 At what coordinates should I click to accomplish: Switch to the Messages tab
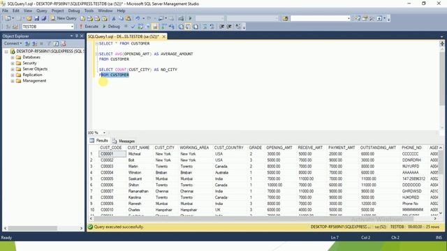[124, 141]
